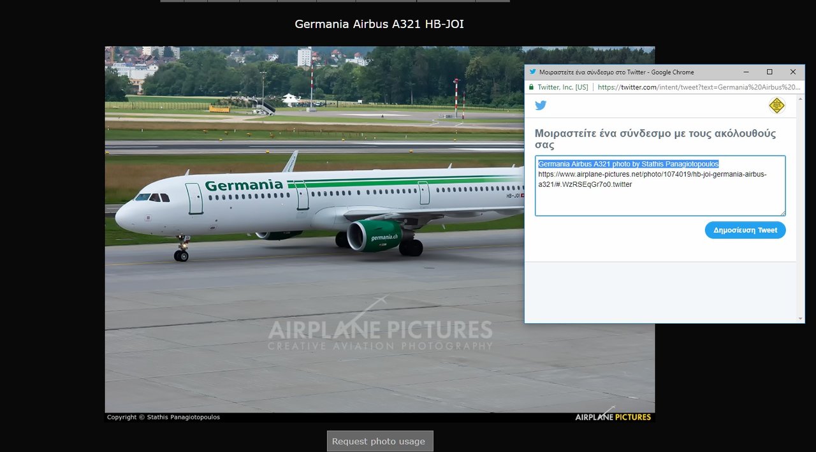Click the Twitter bird logo in popup
This screenshot has width=816, height=452.
coord(541,105)
